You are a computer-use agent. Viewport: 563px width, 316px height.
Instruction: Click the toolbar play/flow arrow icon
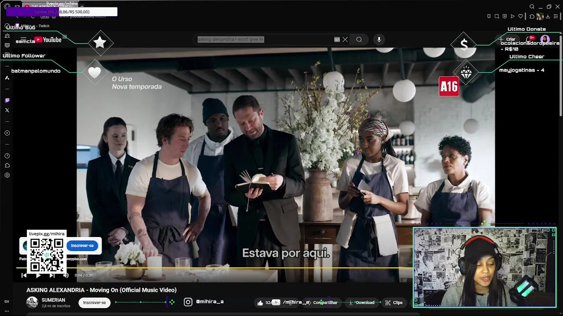(x=512, y=16)
